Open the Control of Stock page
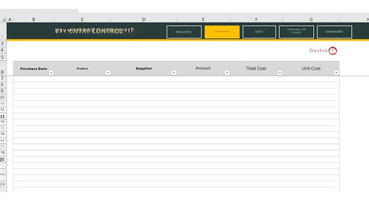 (x=296, y=32)
